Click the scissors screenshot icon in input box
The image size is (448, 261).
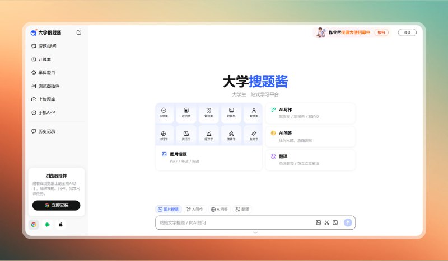pyautogui.click(x=327, y=222)
